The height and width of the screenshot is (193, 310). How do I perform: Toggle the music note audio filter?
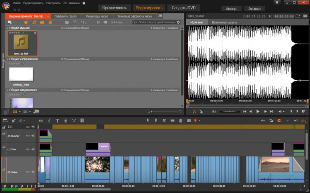(34, 23)
